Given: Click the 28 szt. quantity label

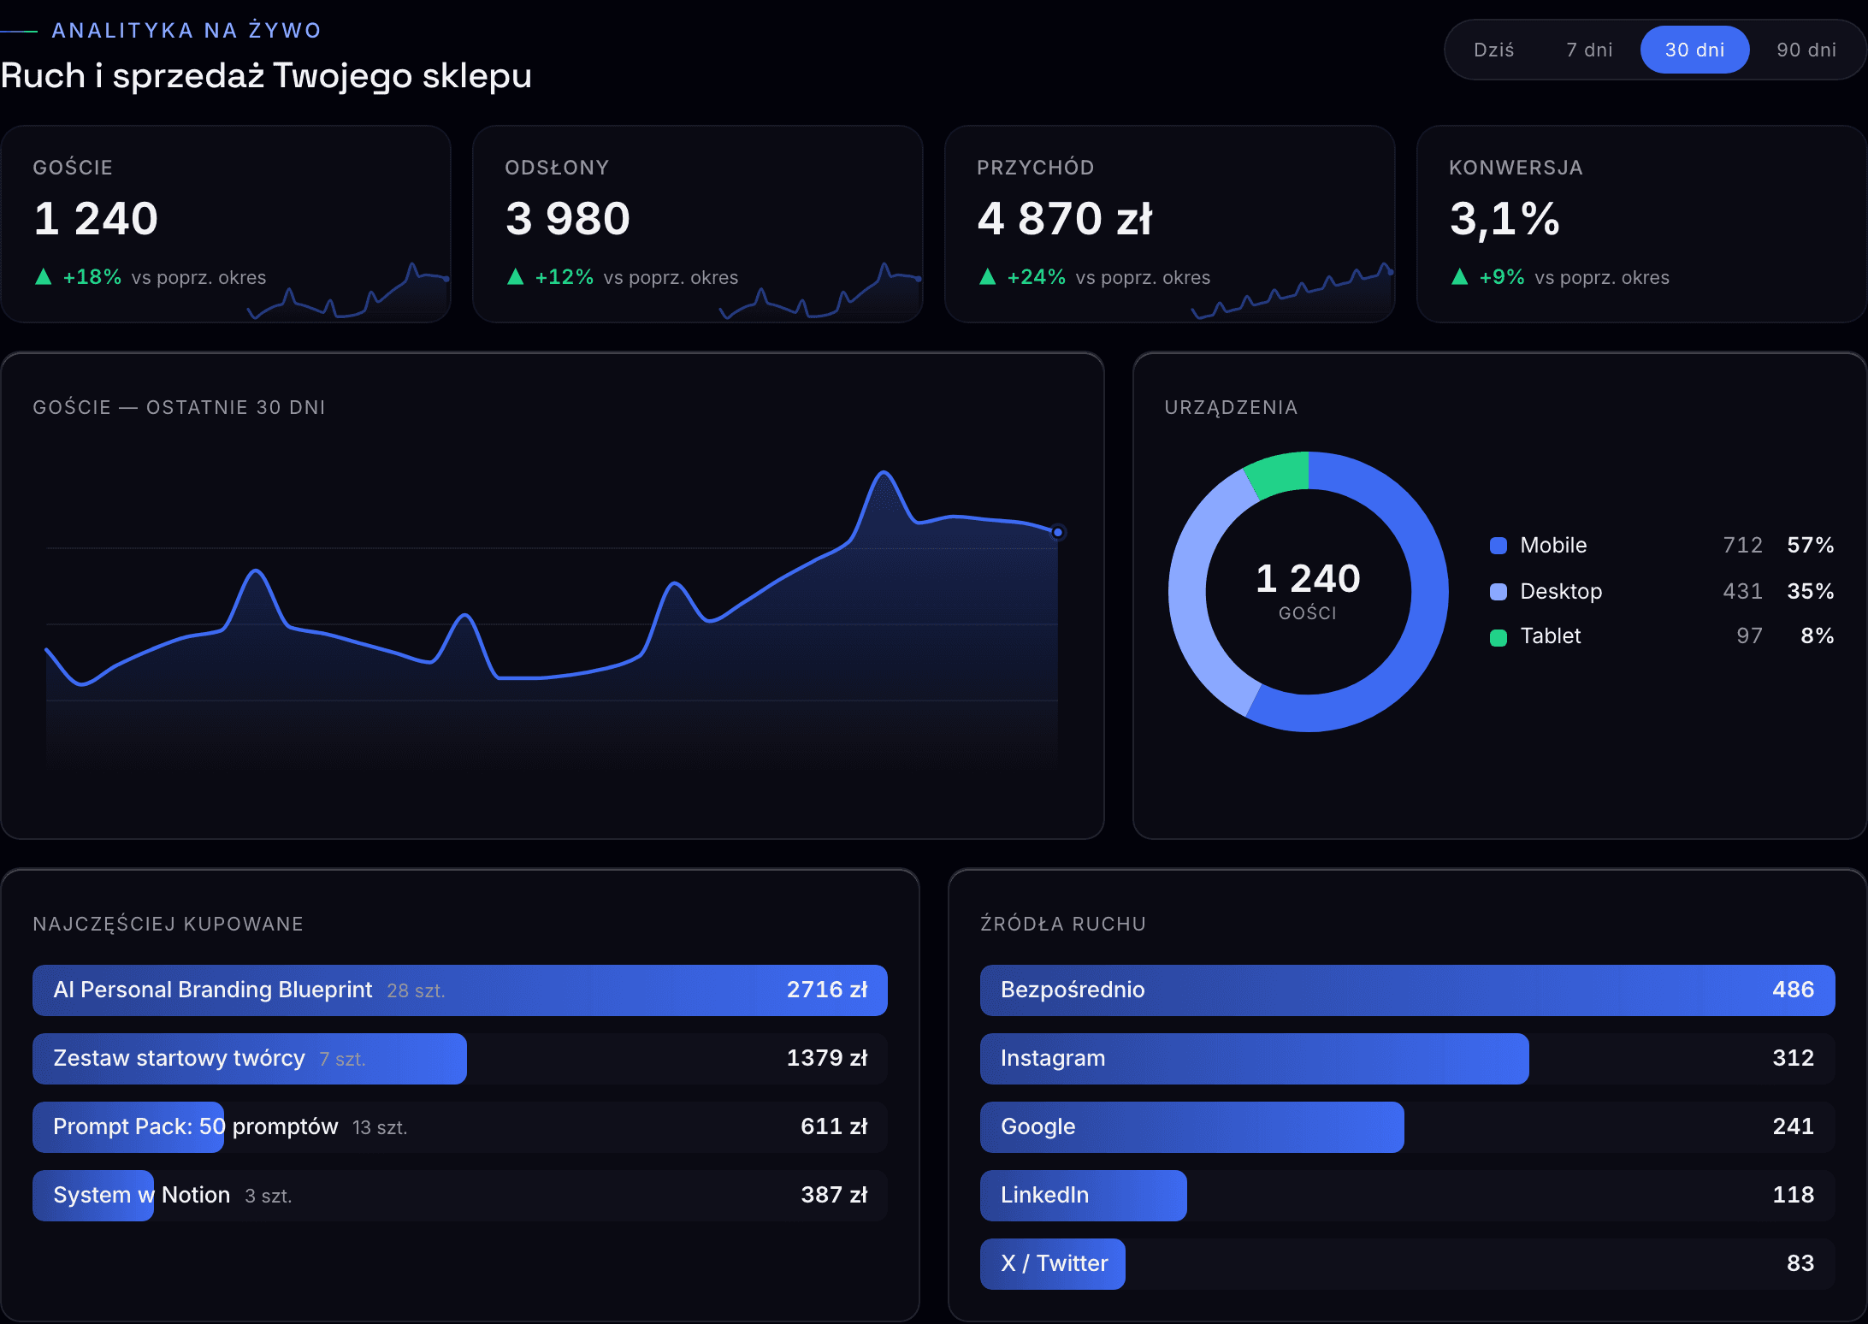Looking at the screenshot, I should 416,991.
